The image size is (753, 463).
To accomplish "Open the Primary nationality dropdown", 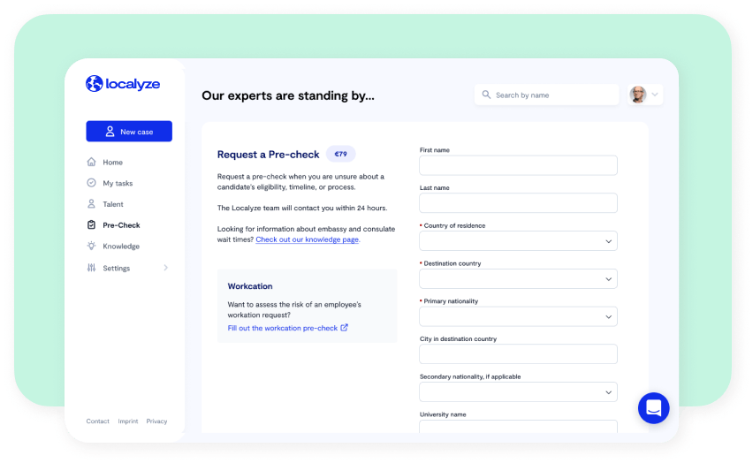I will (518, 316).
